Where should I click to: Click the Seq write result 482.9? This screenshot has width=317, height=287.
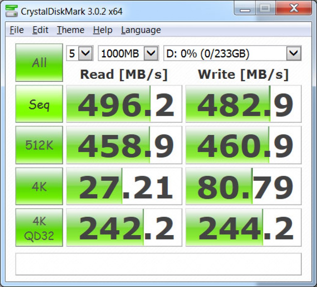coord(243,104)
